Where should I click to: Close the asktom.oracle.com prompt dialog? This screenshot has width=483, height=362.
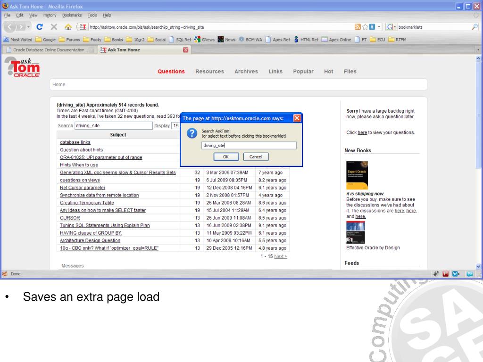[x=297, y=118]
